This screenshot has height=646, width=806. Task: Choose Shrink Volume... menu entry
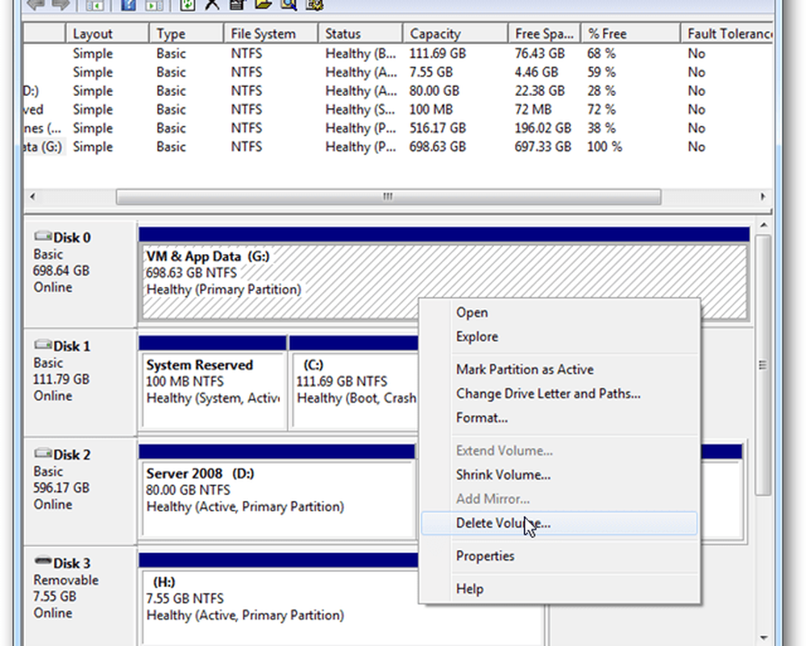tap(559, 475)
